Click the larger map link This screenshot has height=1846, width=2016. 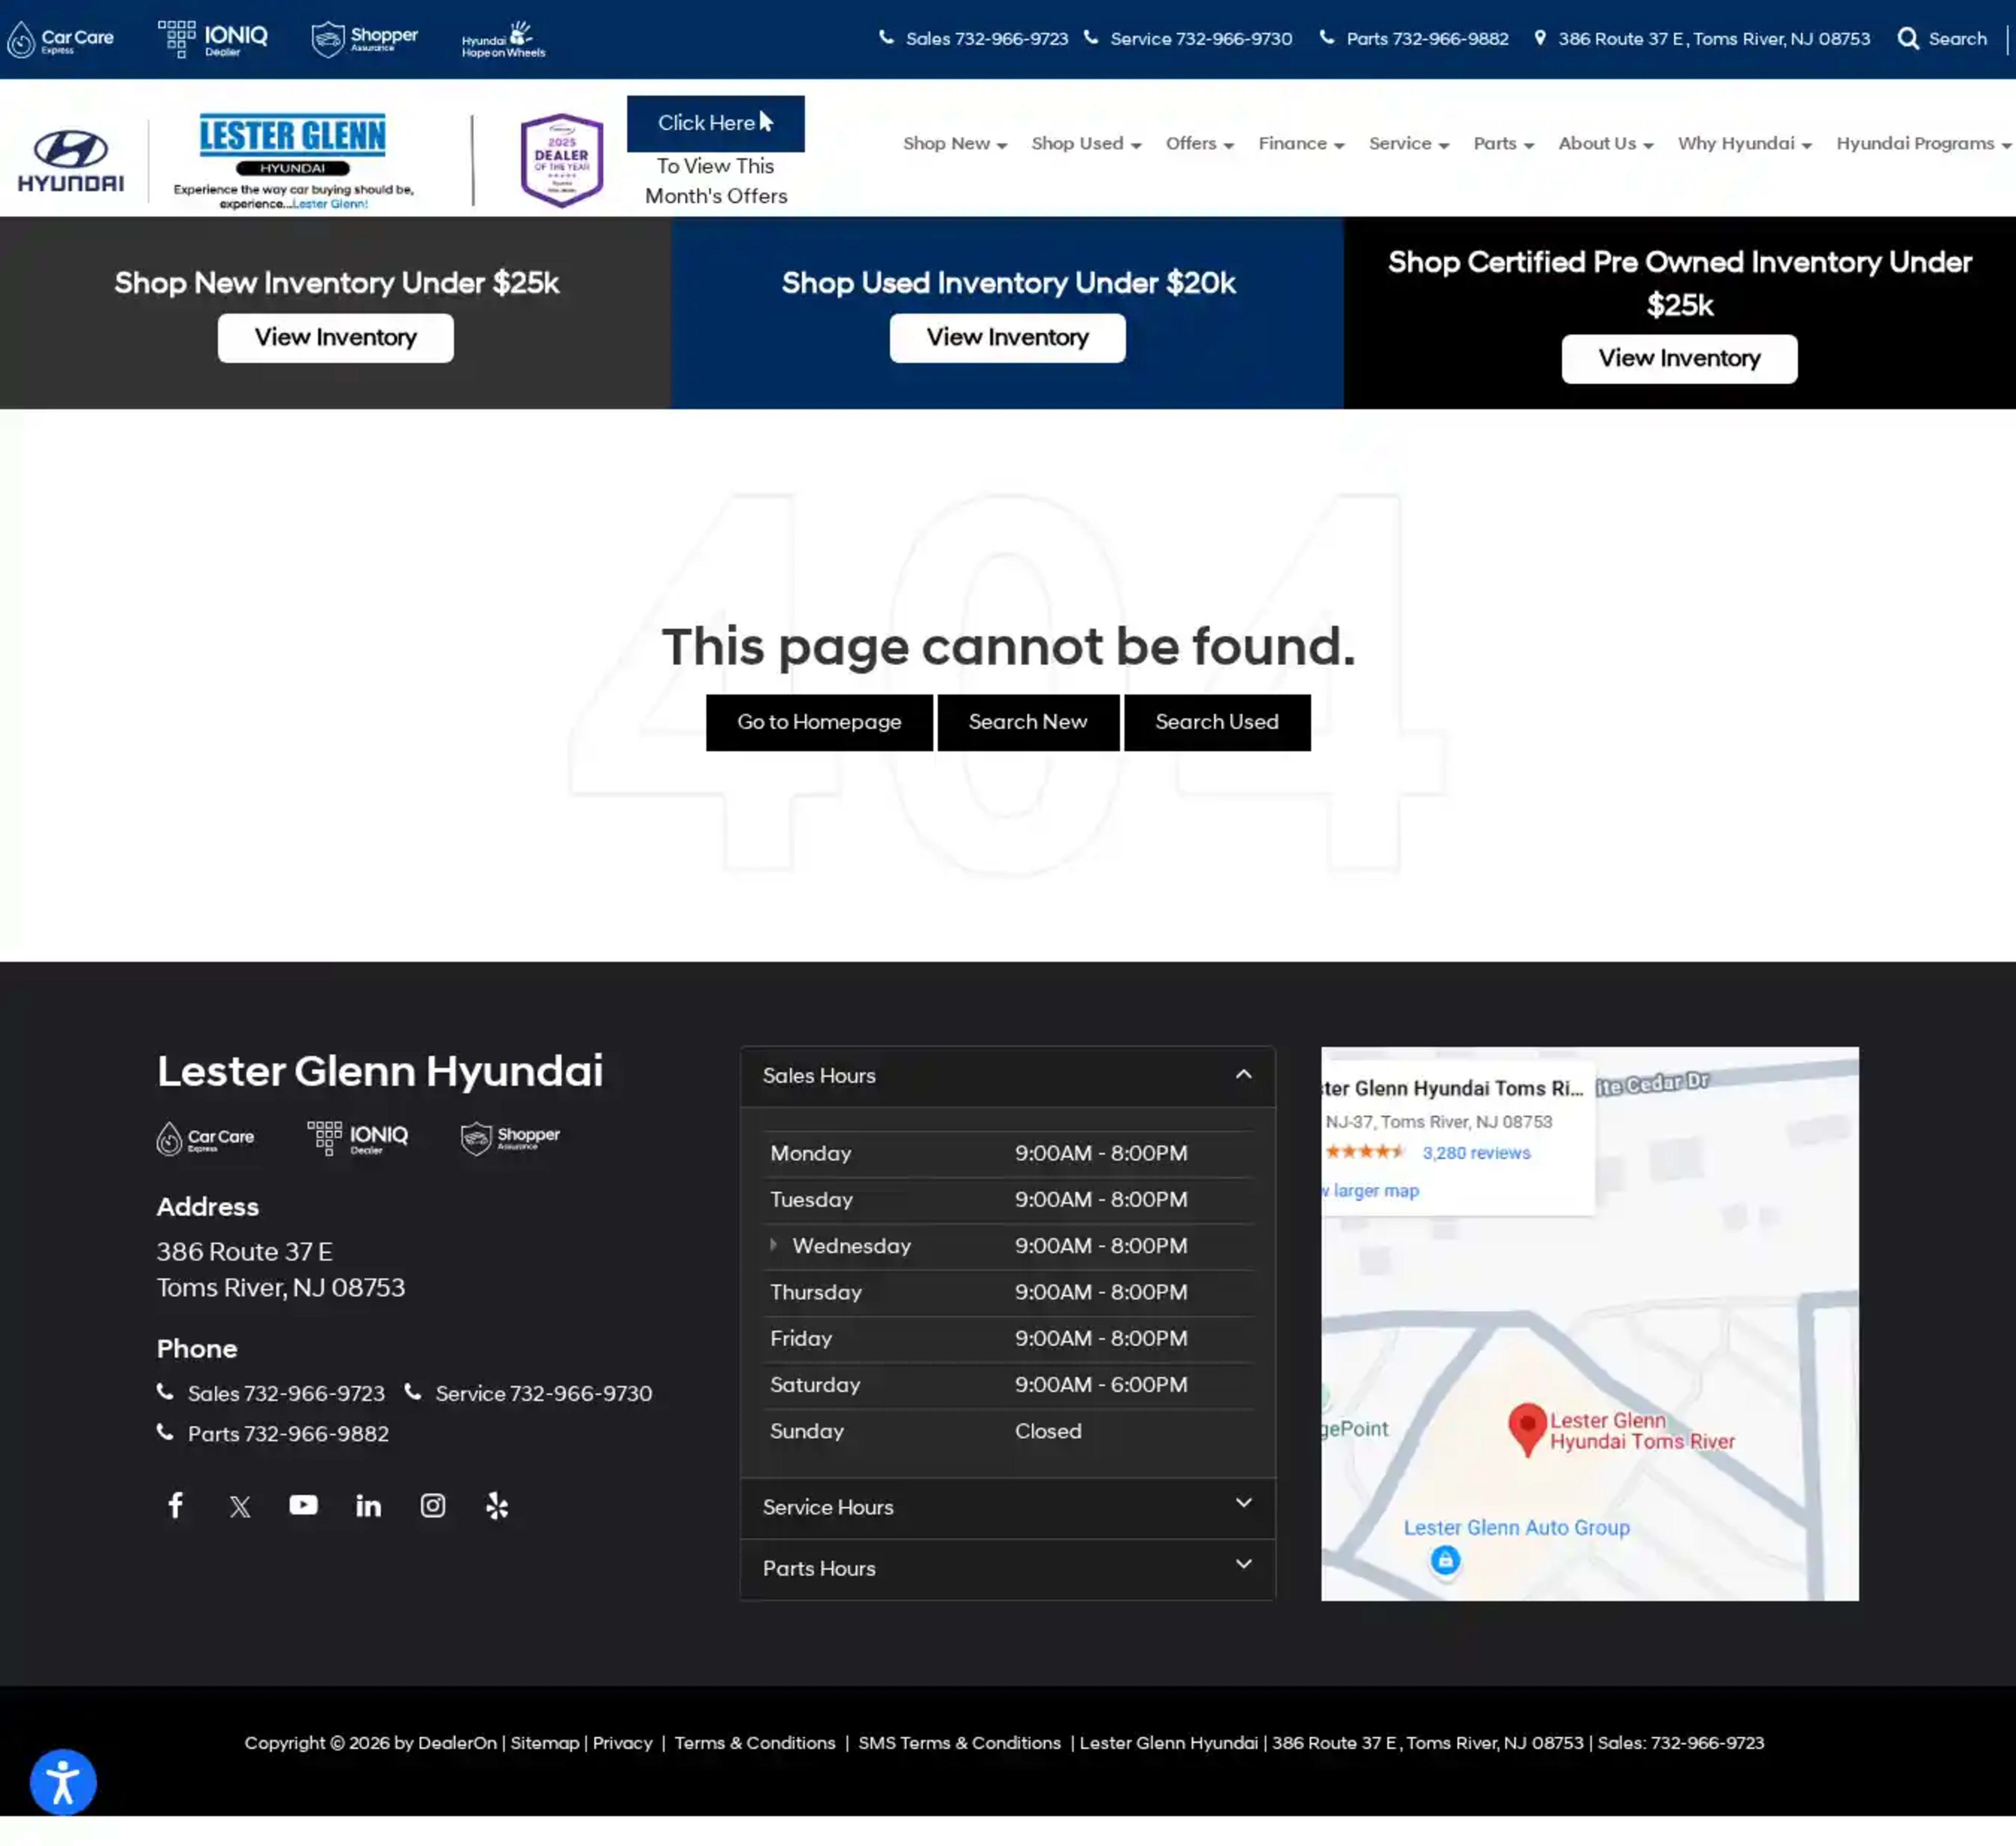[x=1371, y=1191]
